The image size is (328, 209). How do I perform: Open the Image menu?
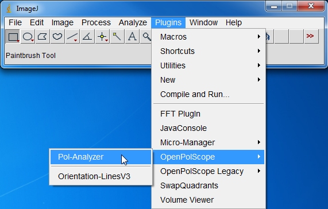click(x=63, y=22)
